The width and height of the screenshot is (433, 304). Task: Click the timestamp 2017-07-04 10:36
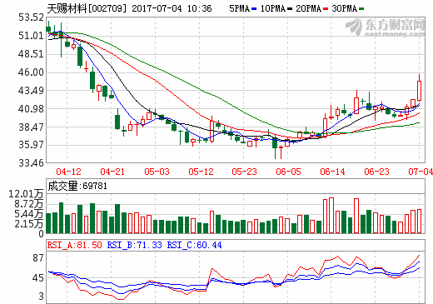point(172,8)
